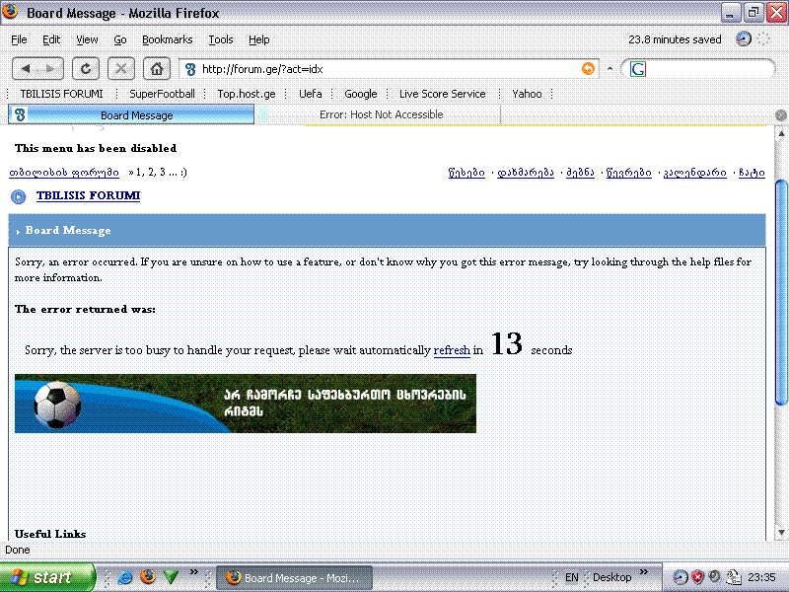Open the Bookmarks menu

coord(167,39)
